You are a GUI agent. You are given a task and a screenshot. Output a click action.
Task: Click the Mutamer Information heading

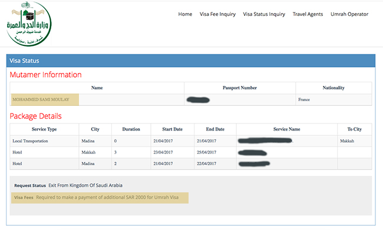click(x=46, y=75)
